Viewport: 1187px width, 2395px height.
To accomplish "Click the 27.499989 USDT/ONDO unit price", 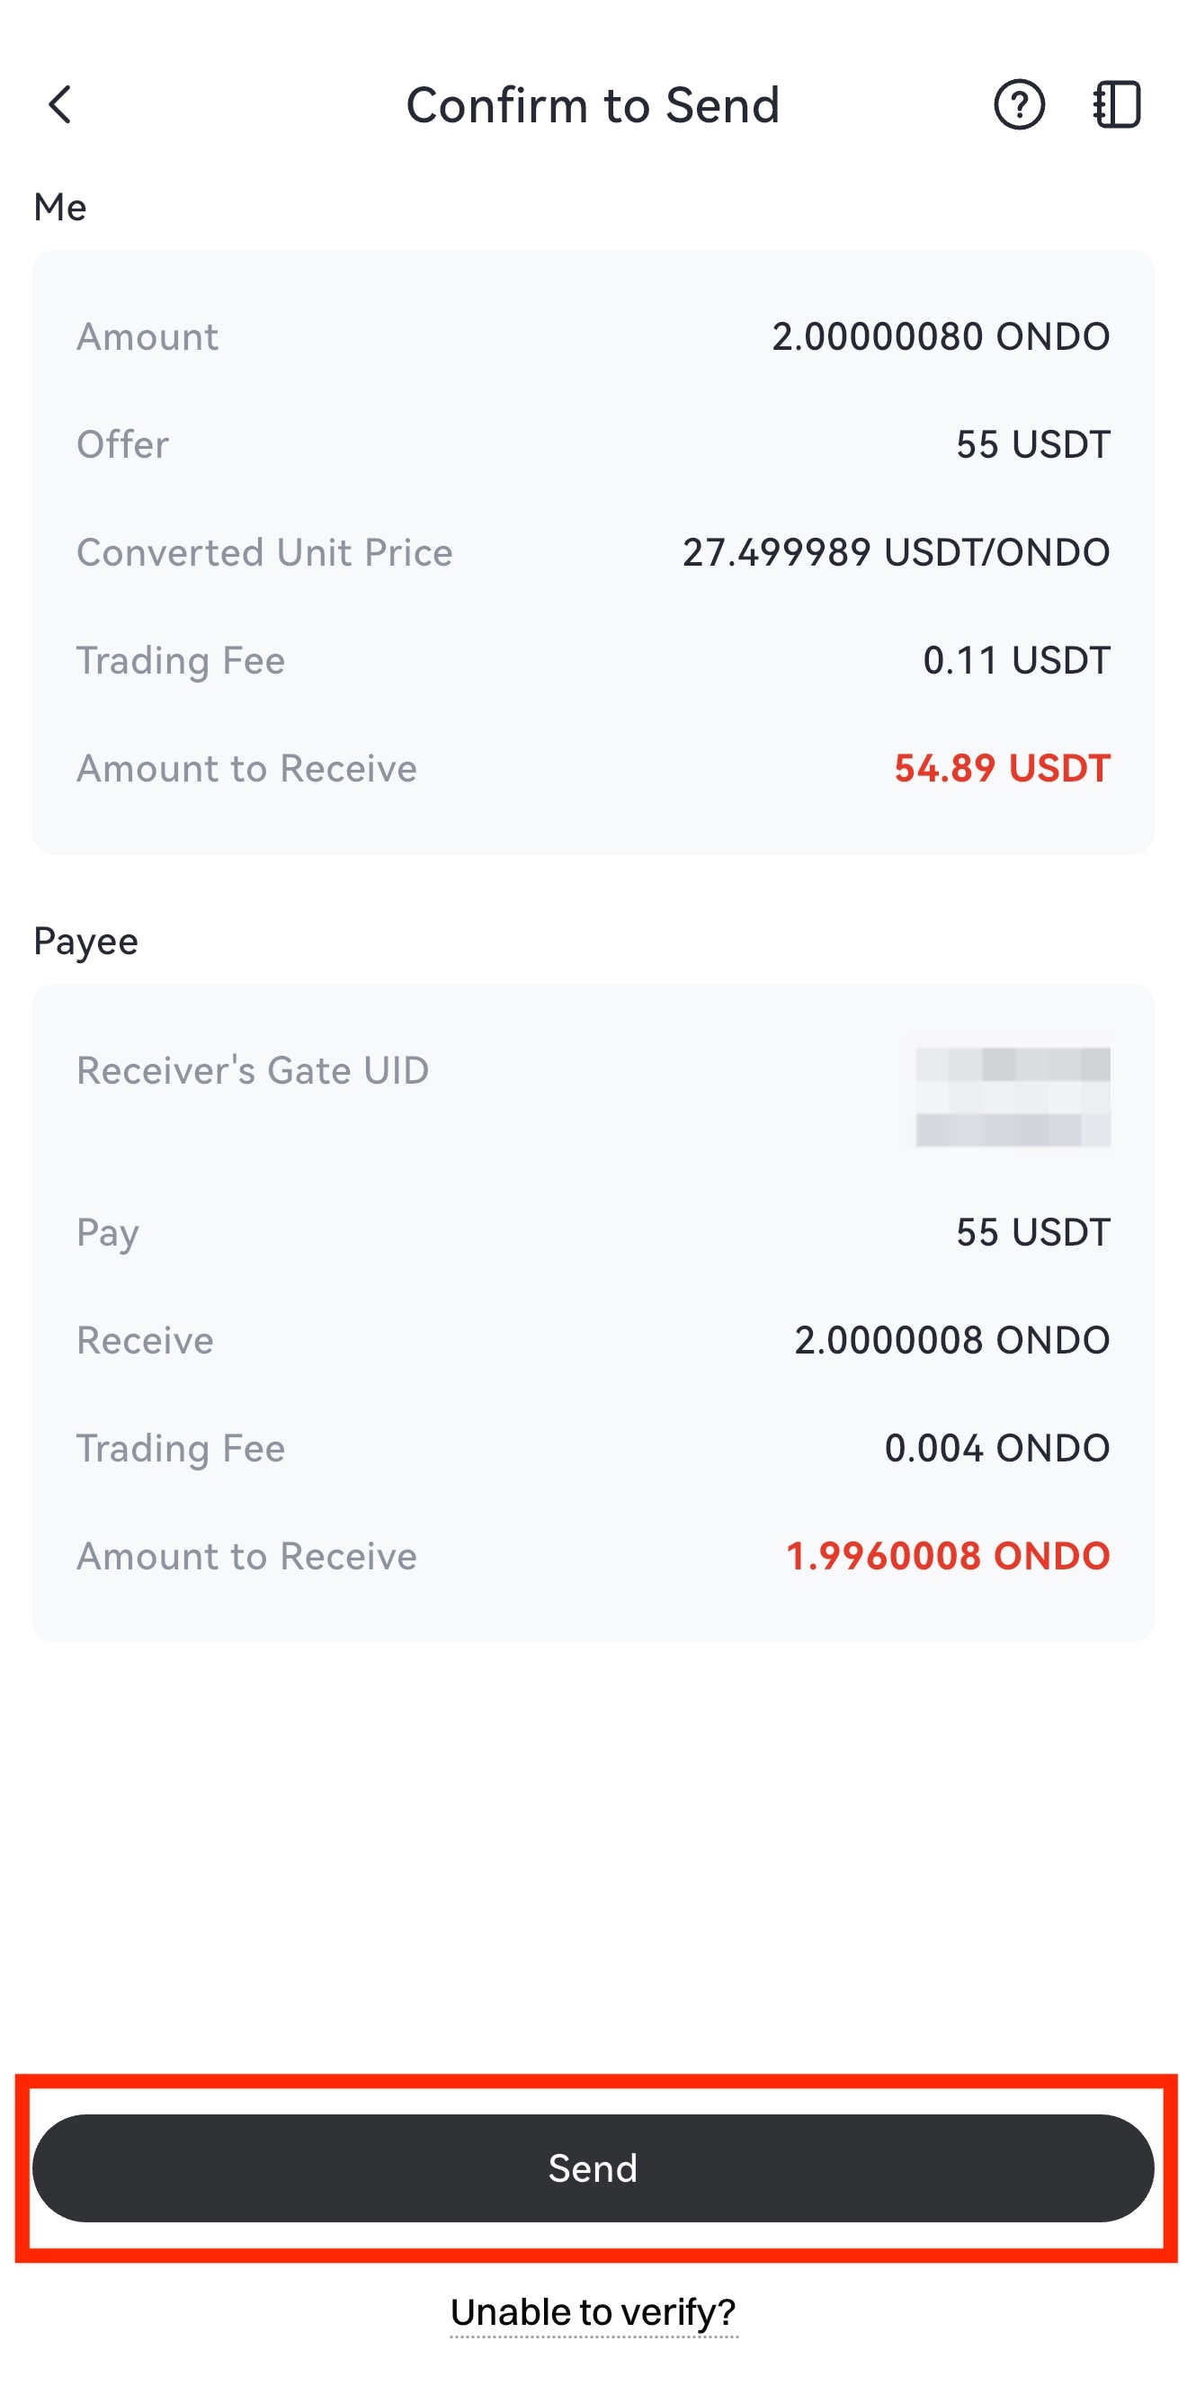I will (895, 552).
